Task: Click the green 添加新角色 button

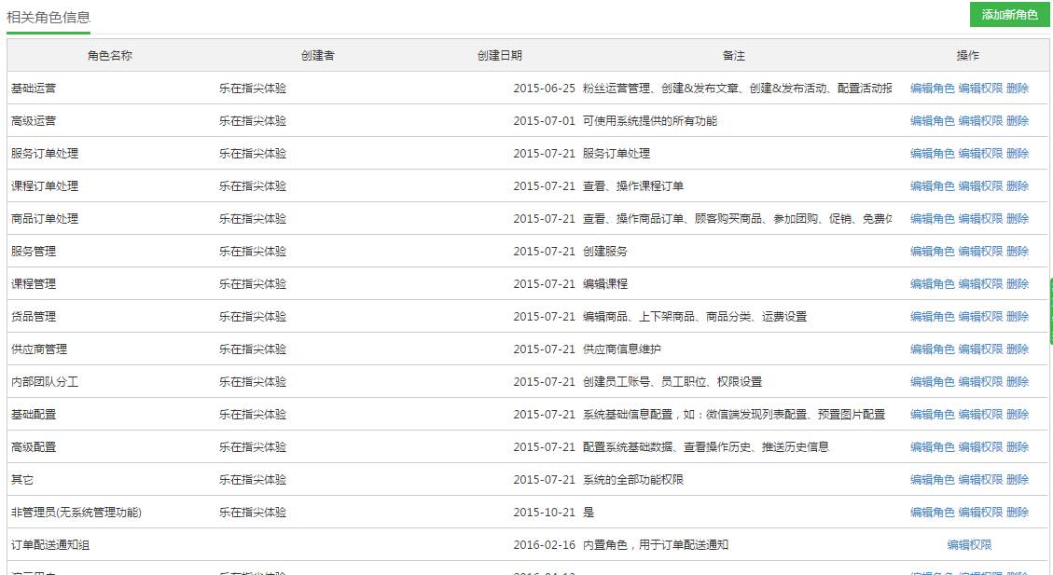Action: pyautogui.click(x=1009, y=15)
